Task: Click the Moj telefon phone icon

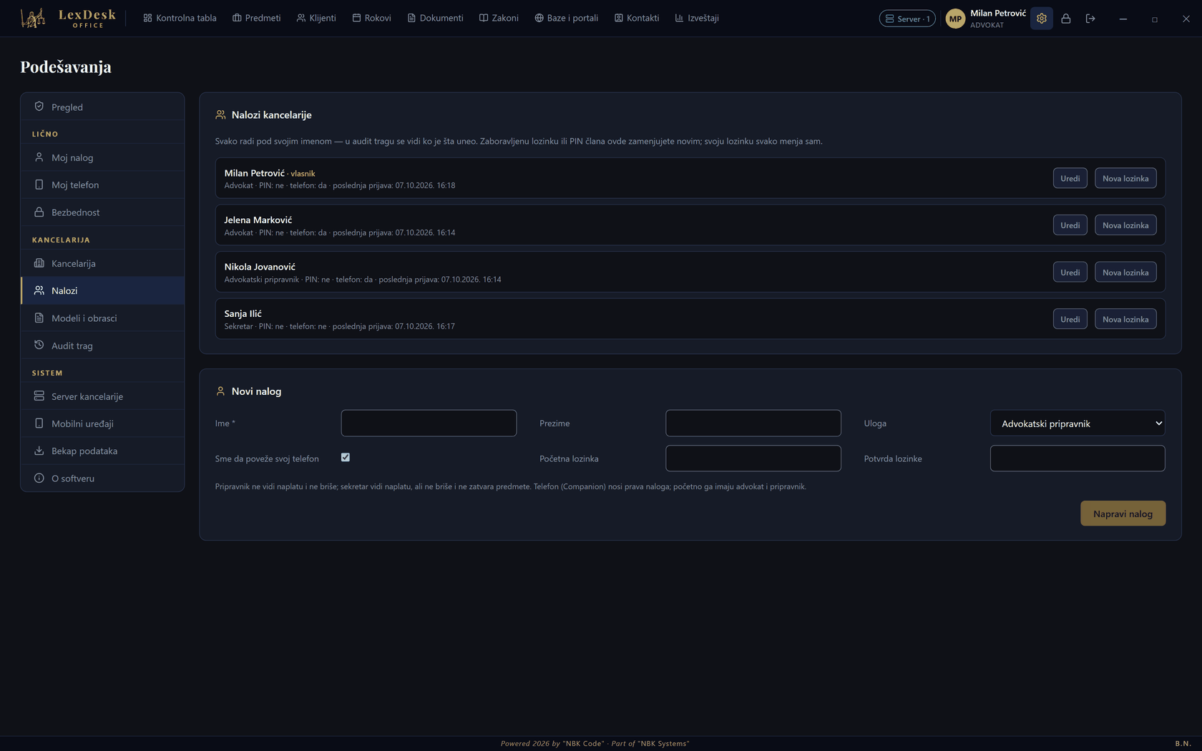Action: (39, 185)
